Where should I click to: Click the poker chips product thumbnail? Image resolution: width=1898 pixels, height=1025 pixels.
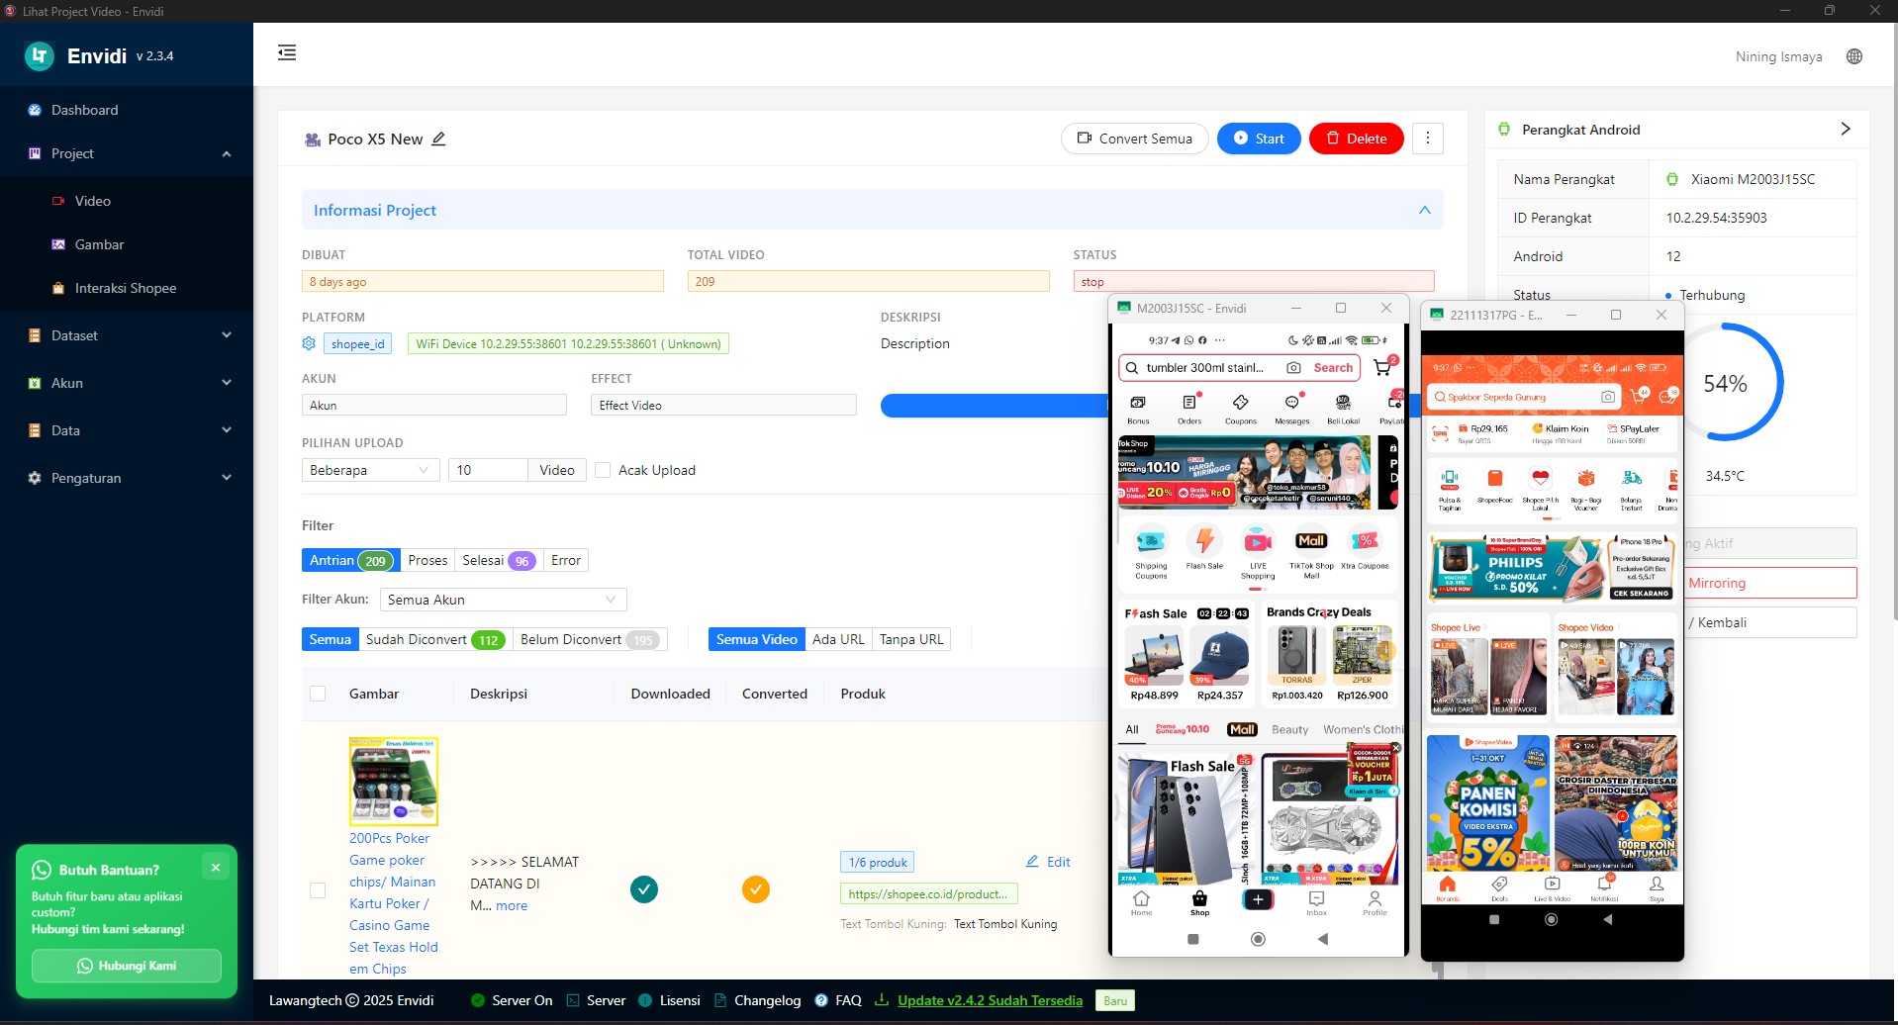pyautogui.click(x=394, y=781)
